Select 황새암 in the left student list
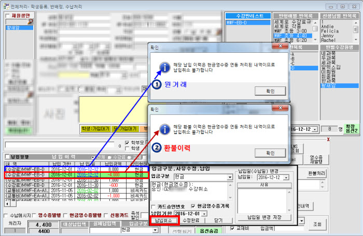The height and width of the screenshot is (236, 363). click(20, 27)
